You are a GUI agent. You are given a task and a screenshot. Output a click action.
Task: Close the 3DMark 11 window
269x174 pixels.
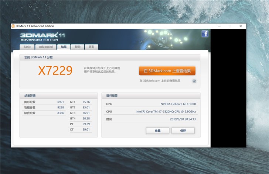(241, 26)
